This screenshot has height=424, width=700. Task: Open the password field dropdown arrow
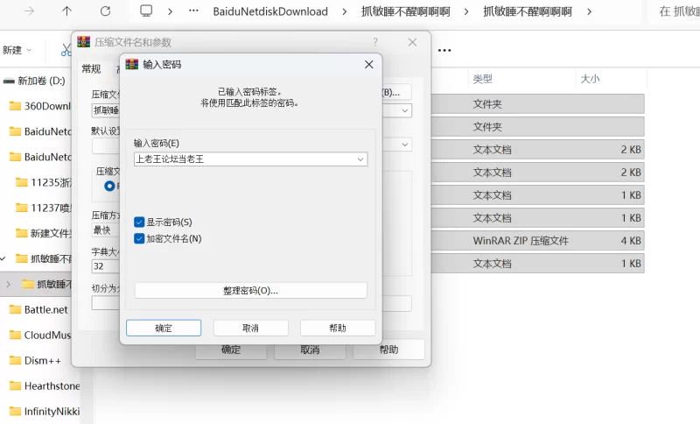point(360,159)
